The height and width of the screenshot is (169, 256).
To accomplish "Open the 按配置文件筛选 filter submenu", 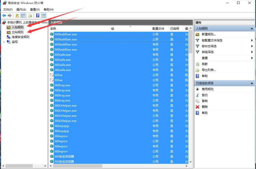I will coord(212,40).
